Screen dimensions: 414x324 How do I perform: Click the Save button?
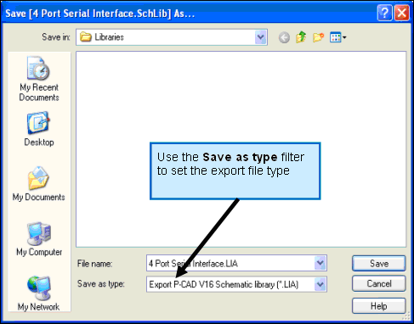point(379,264)
